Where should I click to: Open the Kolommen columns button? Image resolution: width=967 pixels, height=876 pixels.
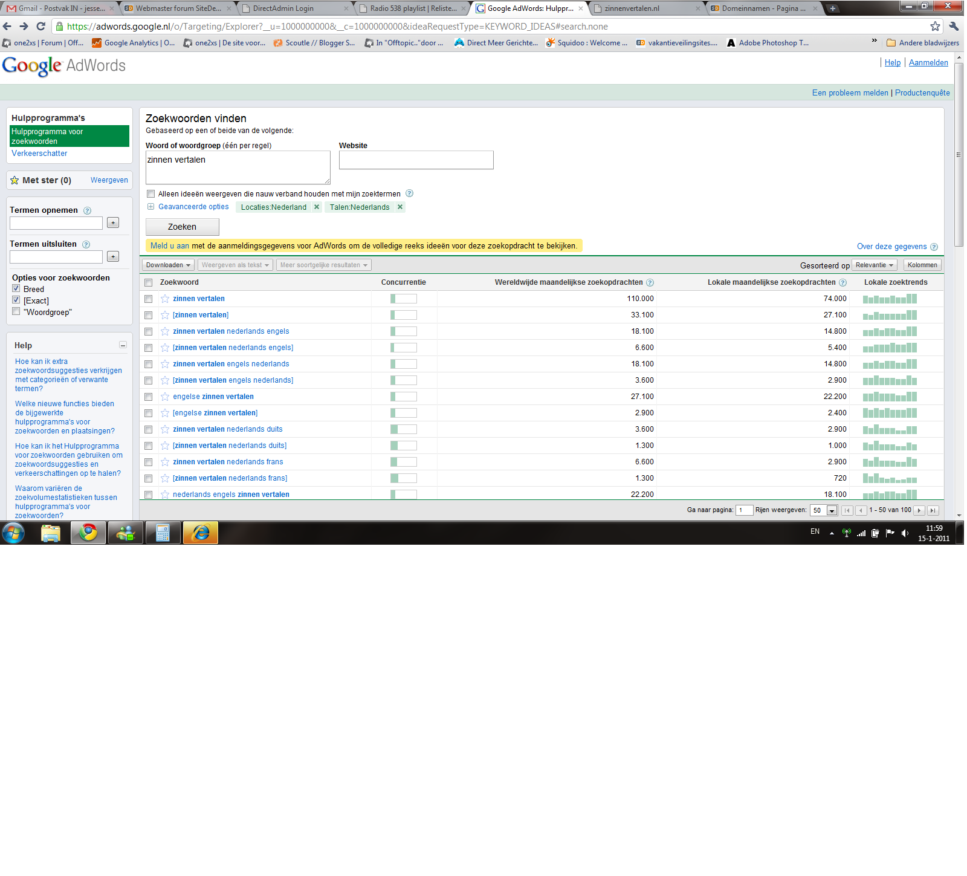point(922,265)
